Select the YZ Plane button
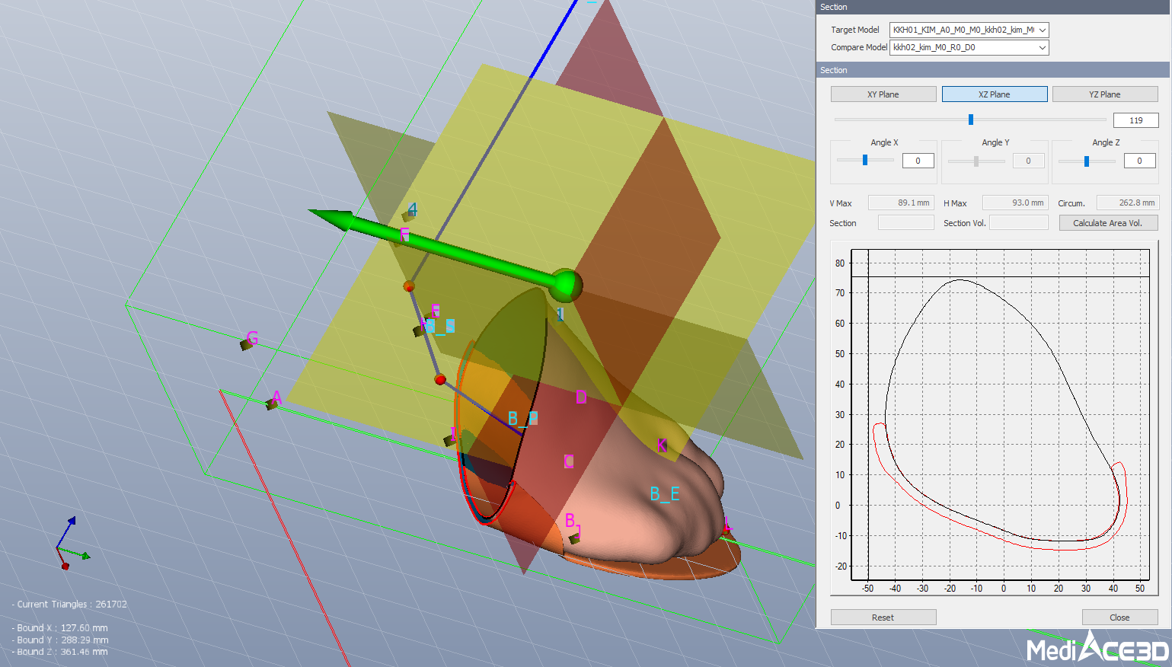 coord(1105,94)
